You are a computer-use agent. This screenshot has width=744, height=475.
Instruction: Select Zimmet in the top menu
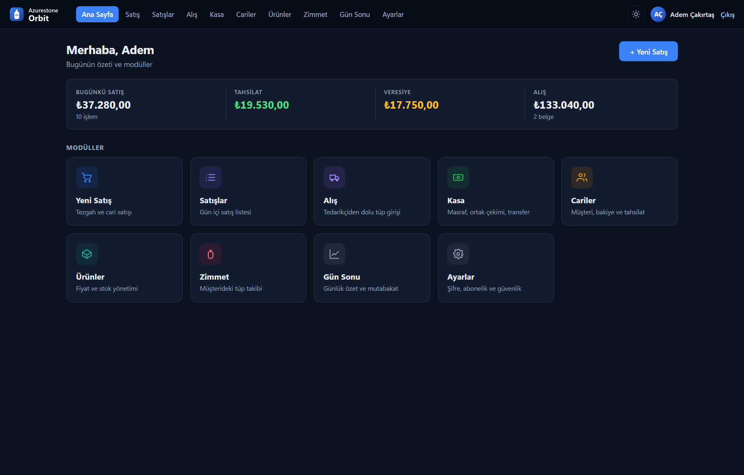(x=315, y=14)
